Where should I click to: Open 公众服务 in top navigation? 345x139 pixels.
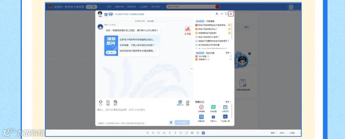click(143, 7)
